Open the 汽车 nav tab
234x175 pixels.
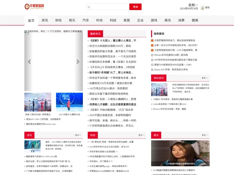point(86,20)
